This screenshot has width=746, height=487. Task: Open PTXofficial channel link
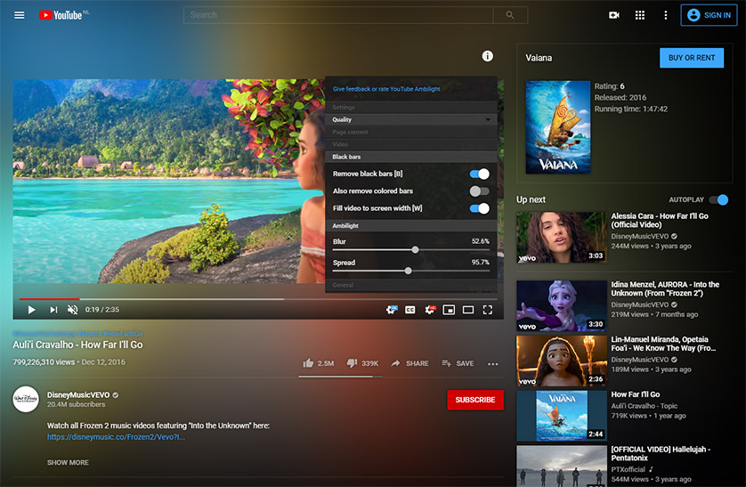pos(628,469)
